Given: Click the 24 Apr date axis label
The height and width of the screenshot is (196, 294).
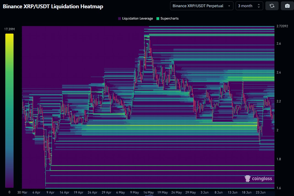Looking at the screenshot, I should point(92,192).
